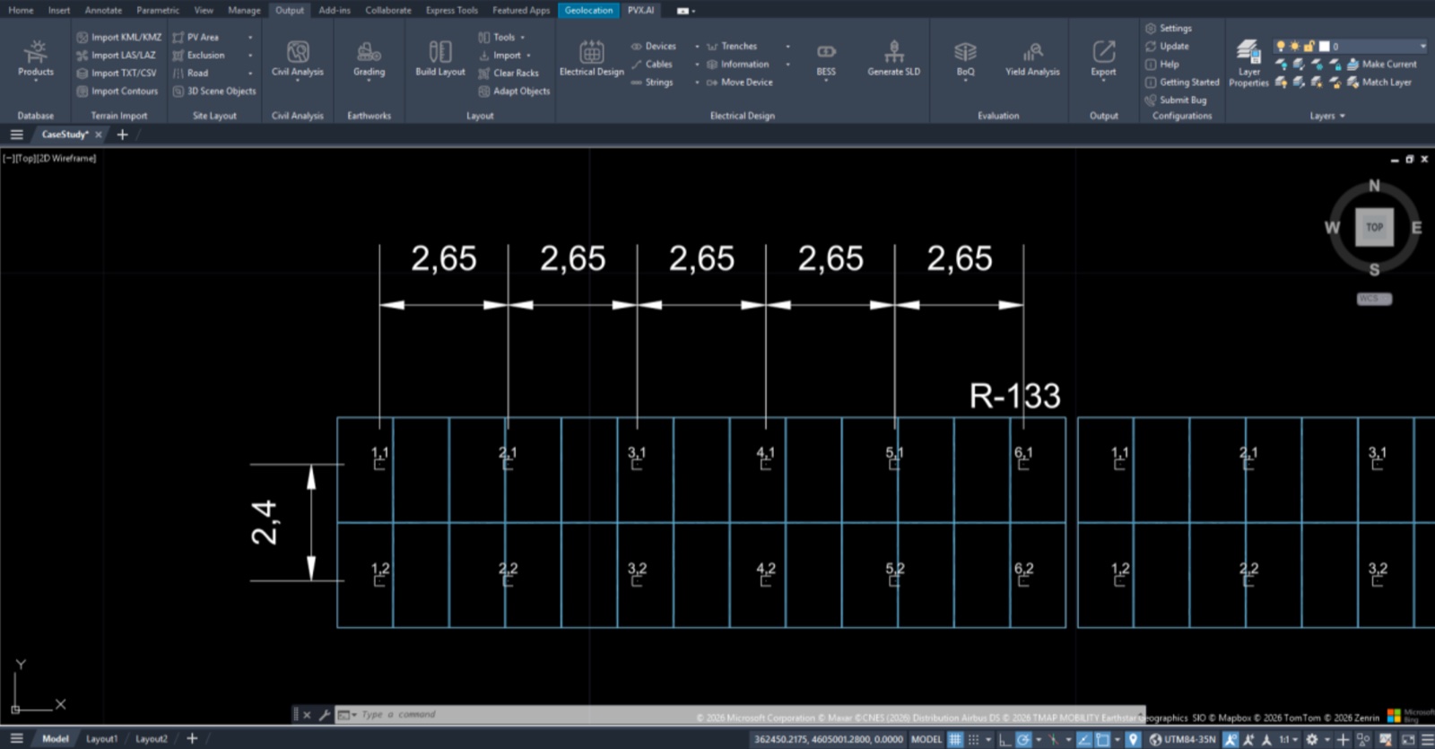
Task: Toggle ortho mode in status bar
Action: pyautogui.click(x=1004, y=739)
